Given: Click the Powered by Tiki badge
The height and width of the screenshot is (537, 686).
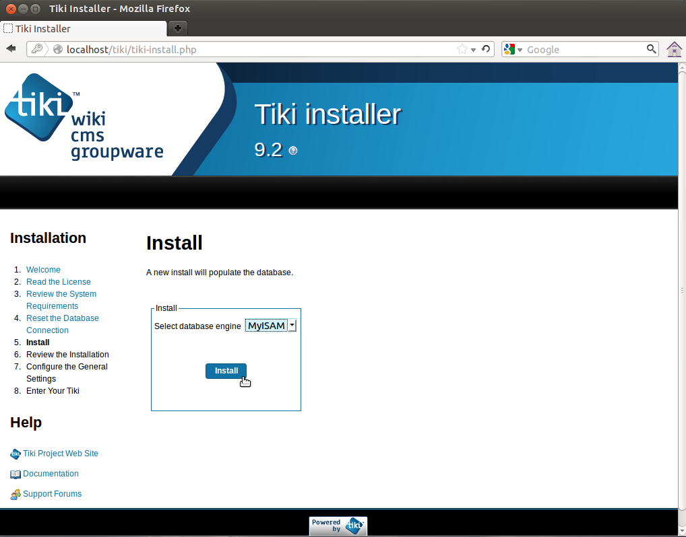Looking at the screenshot, I should click(x=338, y=526).
